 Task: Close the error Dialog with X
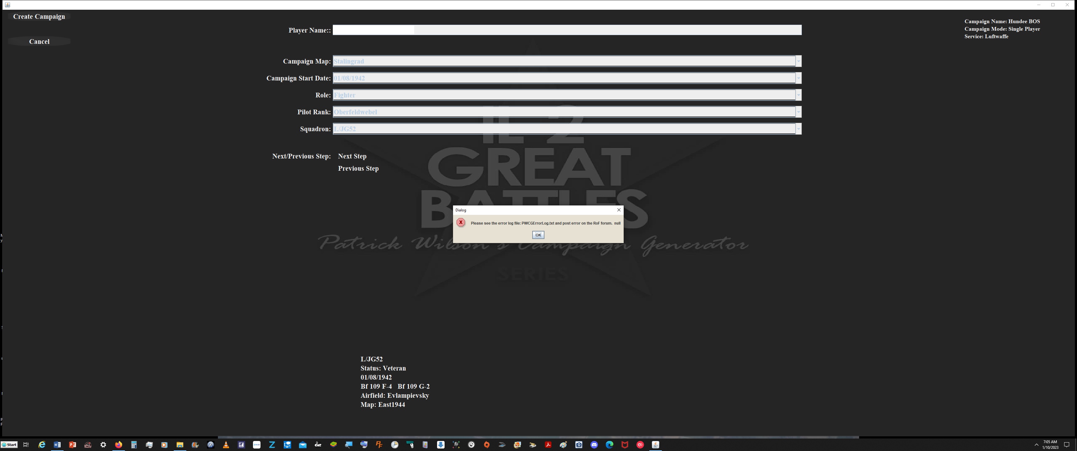(619, 210)
